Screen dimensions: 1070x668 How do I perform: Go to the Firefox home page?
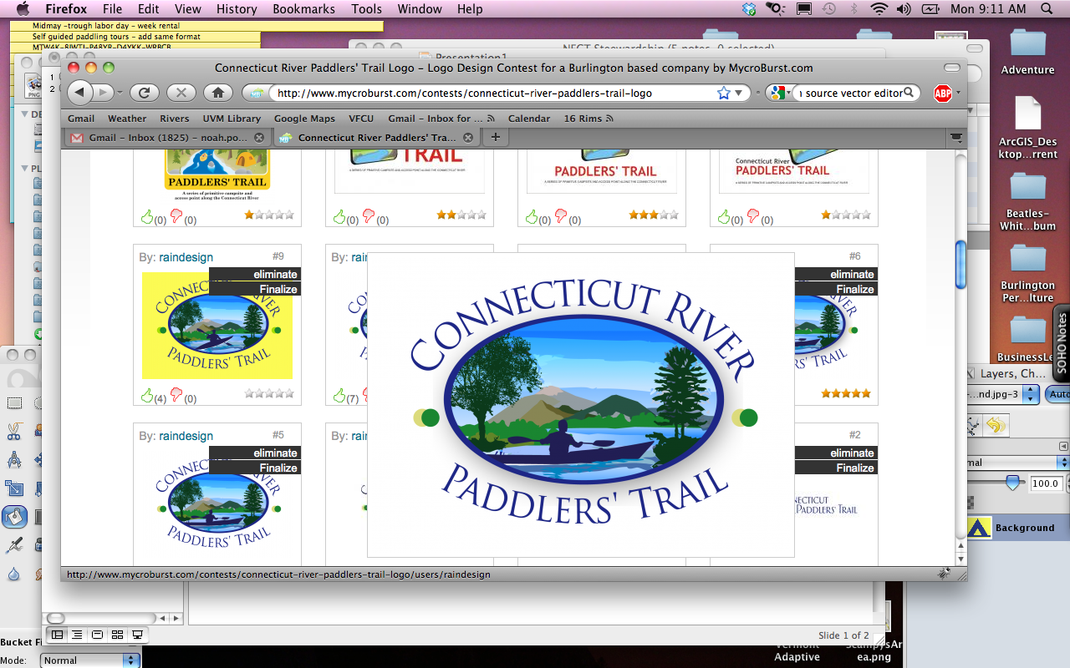[217, 93]
